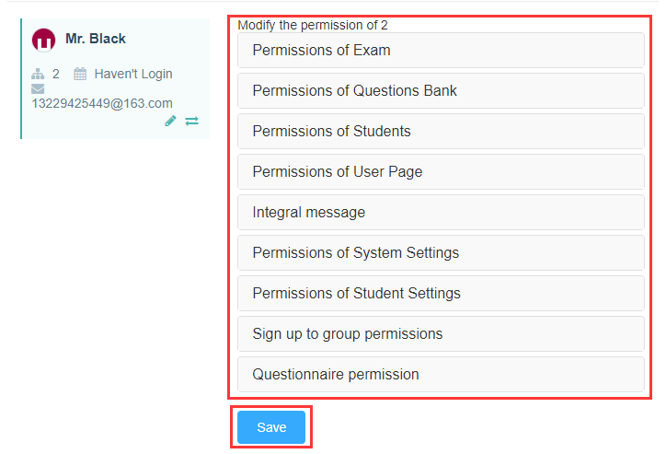The image size is (666, 454).
Task: Open the Permissions of Students panel
Action: point(441,131)
